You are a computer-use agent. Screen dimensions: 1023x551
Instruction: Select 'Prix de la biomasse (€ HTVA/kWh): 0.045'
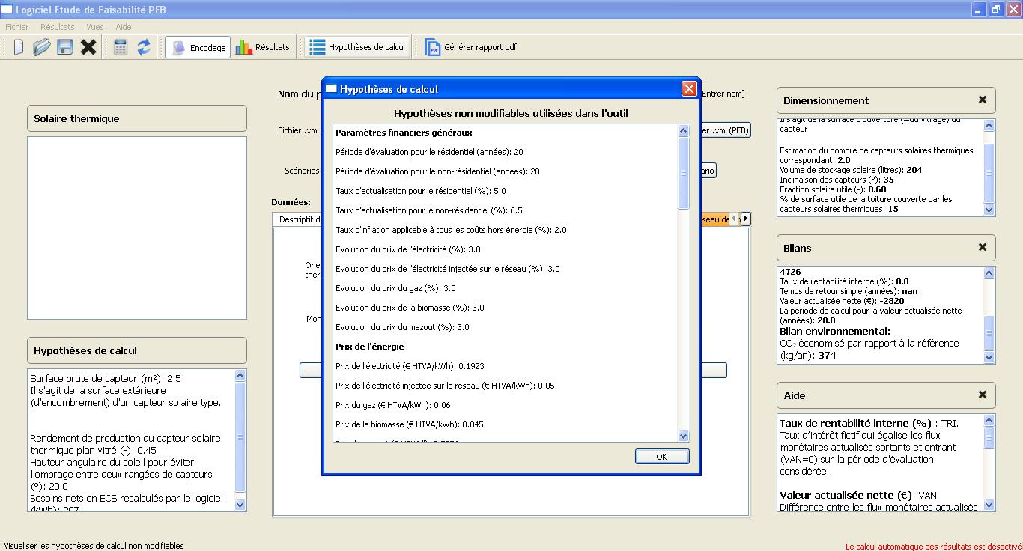click(410, 424)
